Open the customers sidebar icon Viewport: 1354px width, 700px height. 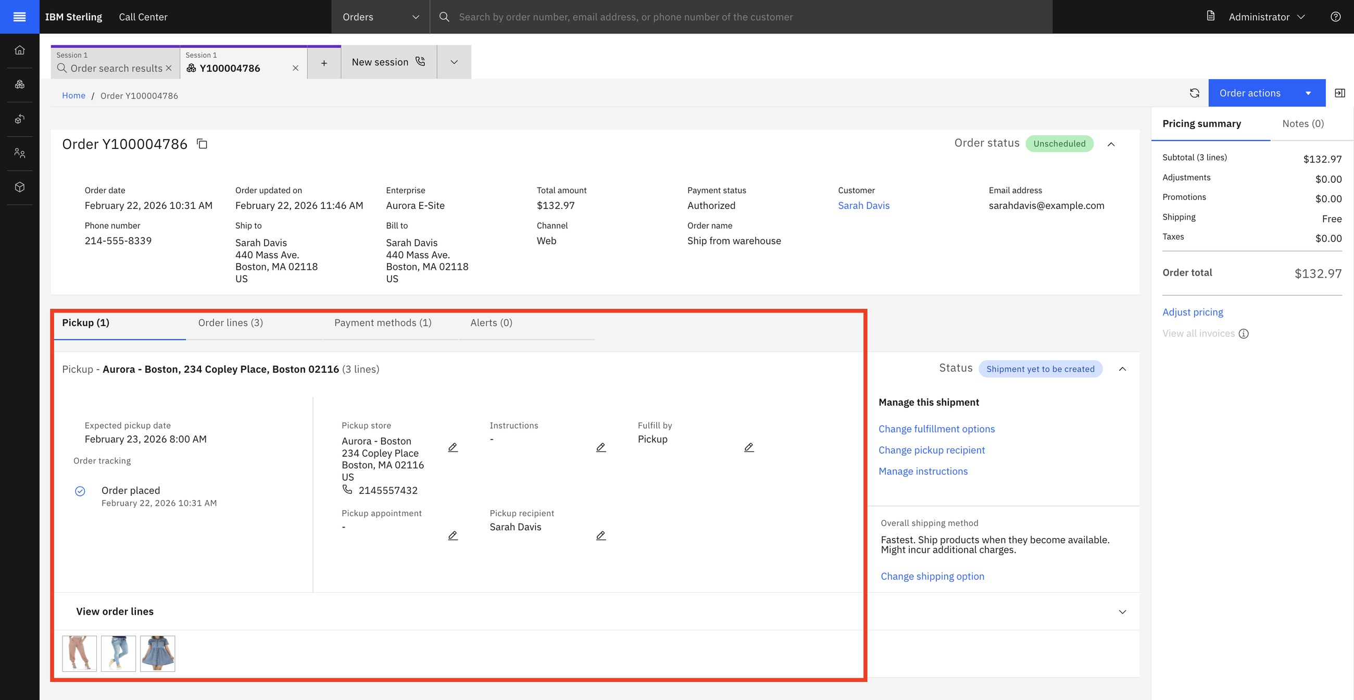tap(19, 153)
